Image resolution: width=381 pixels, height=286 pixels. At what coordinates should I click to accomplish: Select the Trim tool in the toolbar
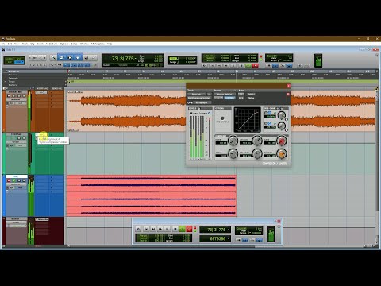coord(61,57)
